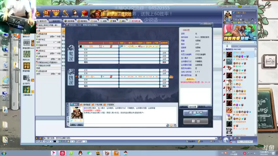Open the QR code desktop shortcut
Screen dimensions: 278x156
[x=27, y=42]
